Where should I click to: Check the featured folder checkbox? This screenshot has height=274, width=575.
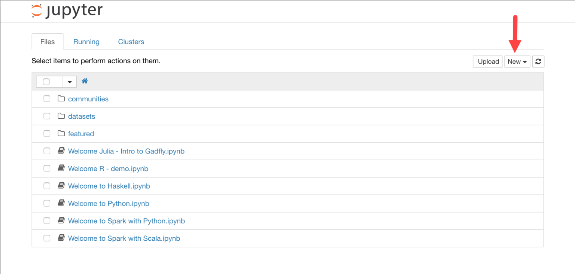(x=47, y=134)
